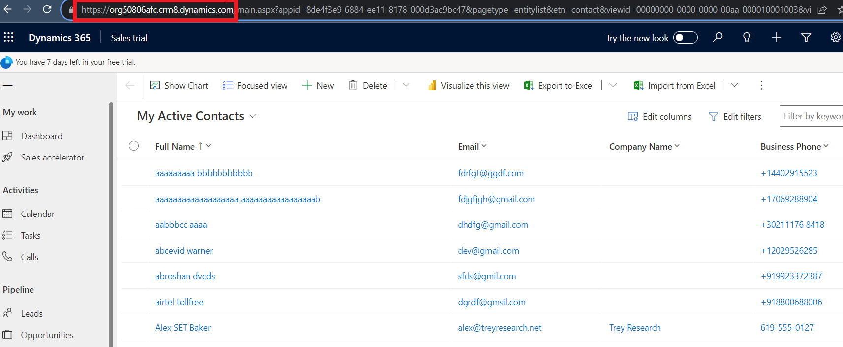Click email sfds@gmil.com

[487, 276]
